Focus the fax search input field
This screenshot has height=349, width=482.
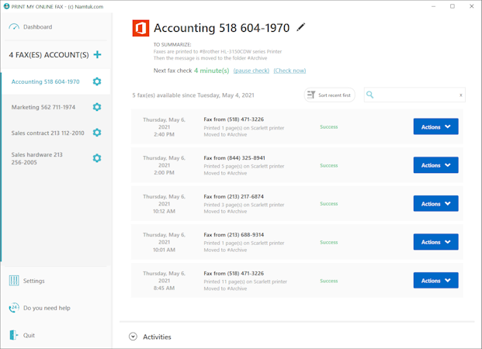click(x=415, y=95)
